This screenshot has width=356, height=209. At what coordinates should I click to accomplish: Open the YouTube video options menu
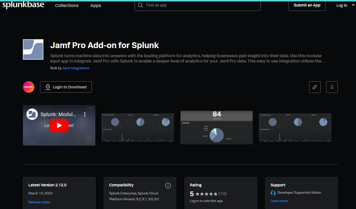[x=85, y=114]
